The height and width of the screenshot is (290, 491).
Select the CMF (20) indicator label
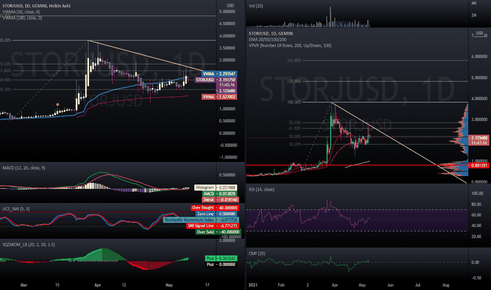[x=257, y=253]
